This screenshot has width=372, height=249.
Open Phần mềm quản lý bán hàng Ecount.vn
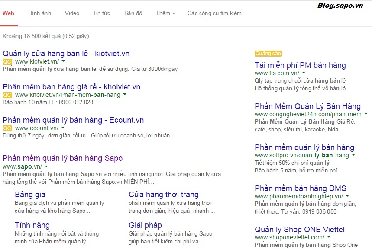pos(73,120)
